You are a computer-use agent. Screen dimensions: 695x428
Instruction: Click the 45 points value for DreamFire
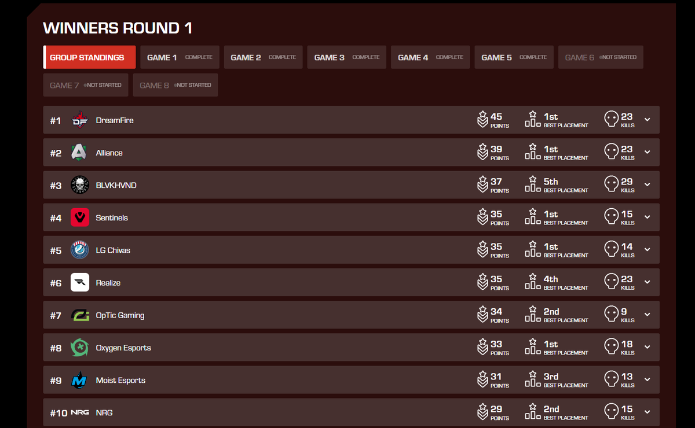click(496, 117)
